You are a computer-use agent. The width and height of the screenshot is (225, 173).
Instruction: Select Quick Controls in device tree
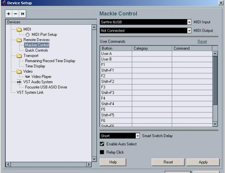[x=36, y=50]
